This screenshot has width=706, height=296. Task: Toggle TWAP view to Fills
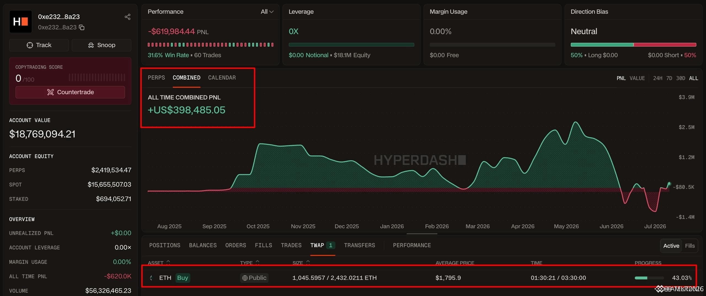coord(690,246)
